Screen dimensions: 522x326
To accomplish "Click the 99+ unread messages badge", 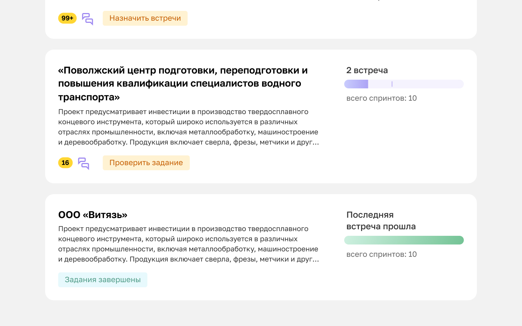I will [67, 18].
